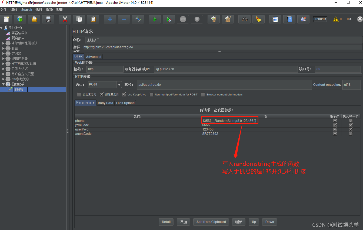Collapse all tree nodes minus icon
Image resolution: width=363 pixels, height=230 pixels.
pyautogui.click(x=124, y=19)
